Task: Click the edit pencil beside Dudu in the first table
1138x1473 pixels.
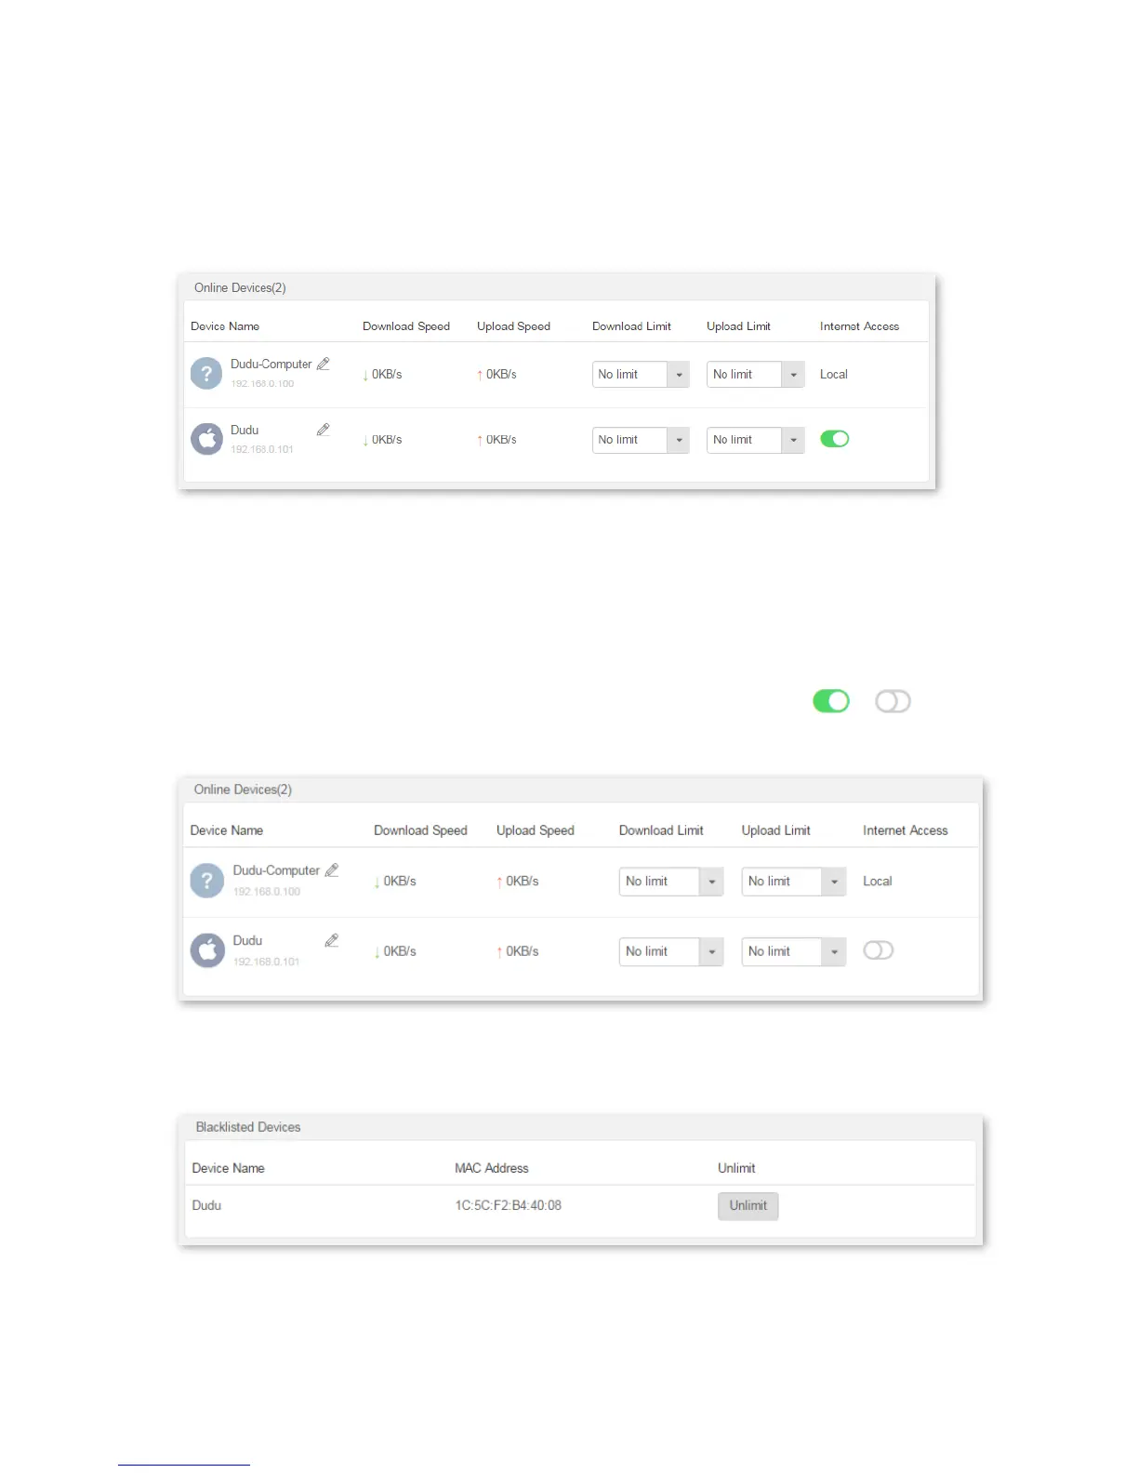Action: point(323,430)
